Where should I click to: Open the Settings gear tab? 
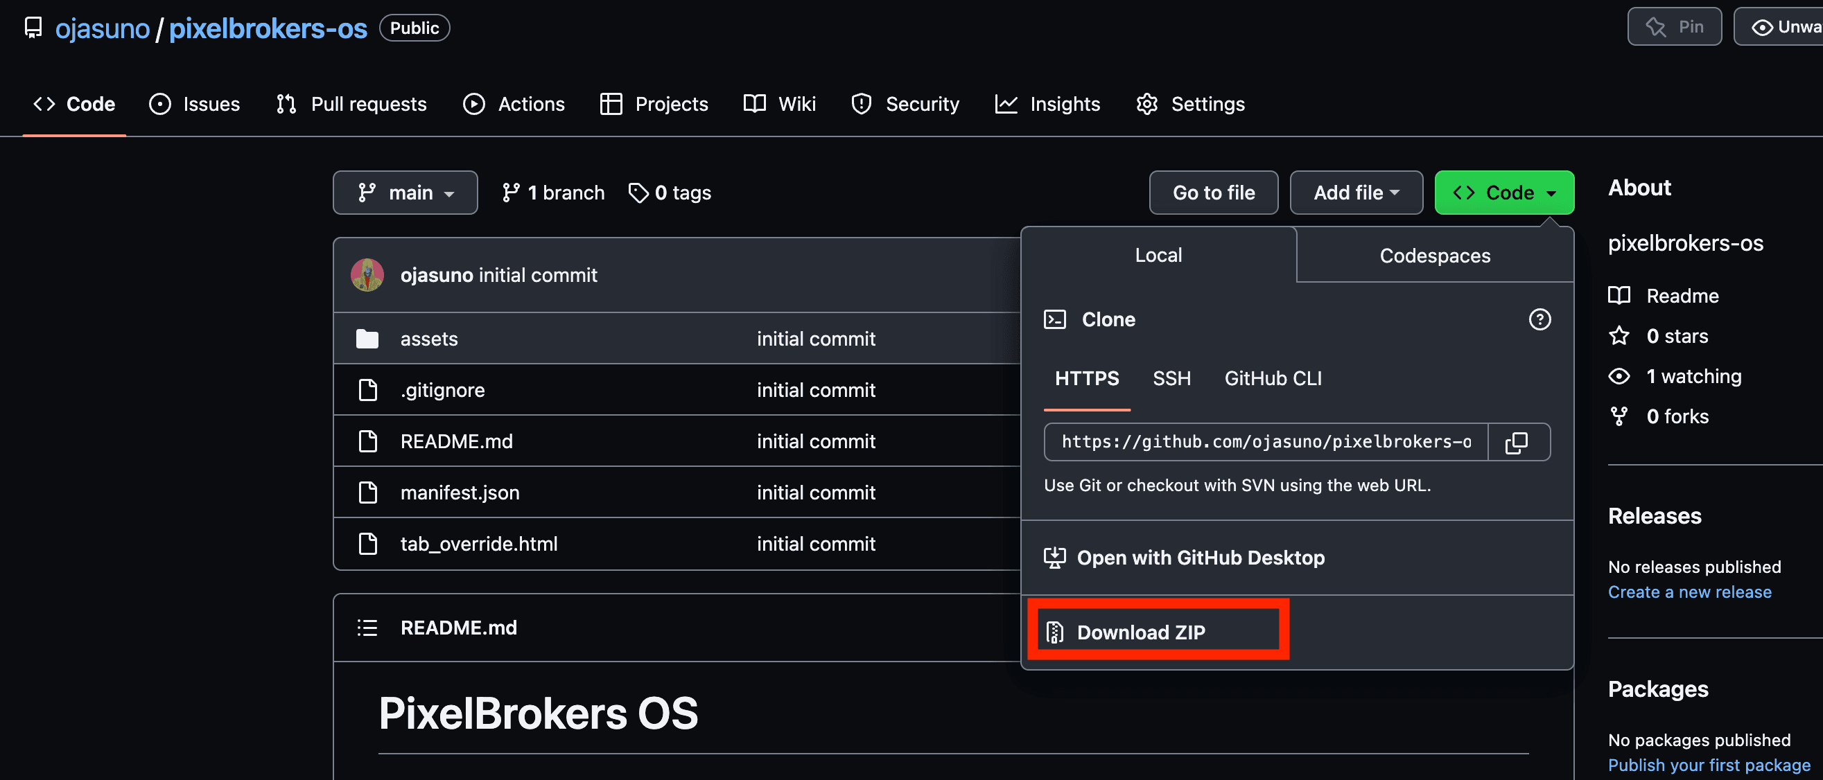click(1190, 104)
